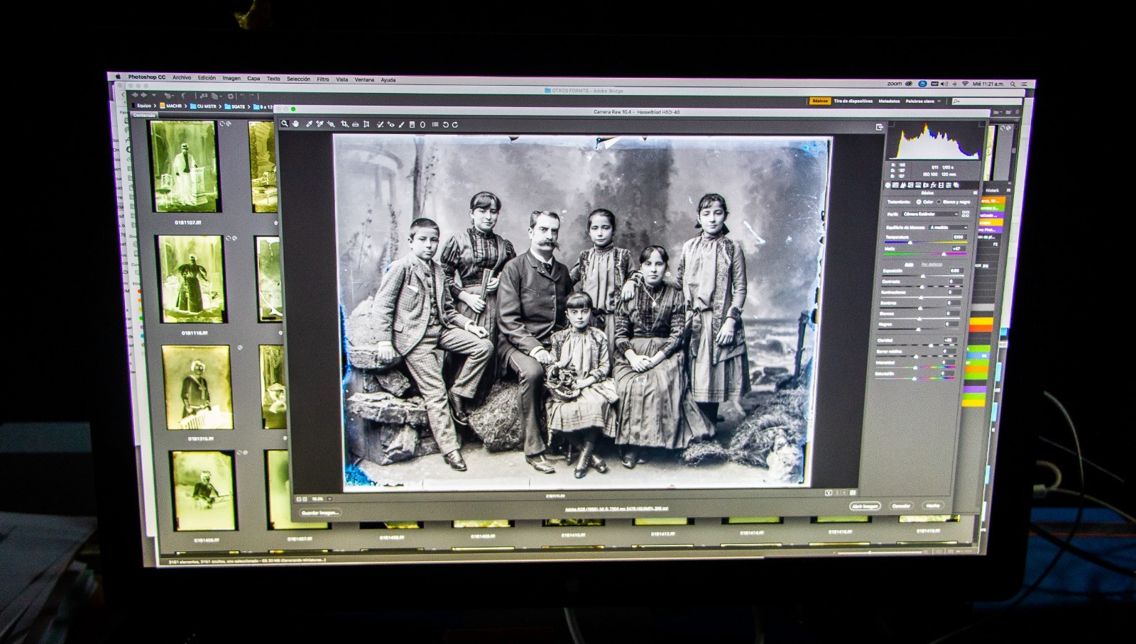The image size is (1136, 644).
Task: Expand the Bridge workspace dropdown arrow
Action: coord(939,101)
